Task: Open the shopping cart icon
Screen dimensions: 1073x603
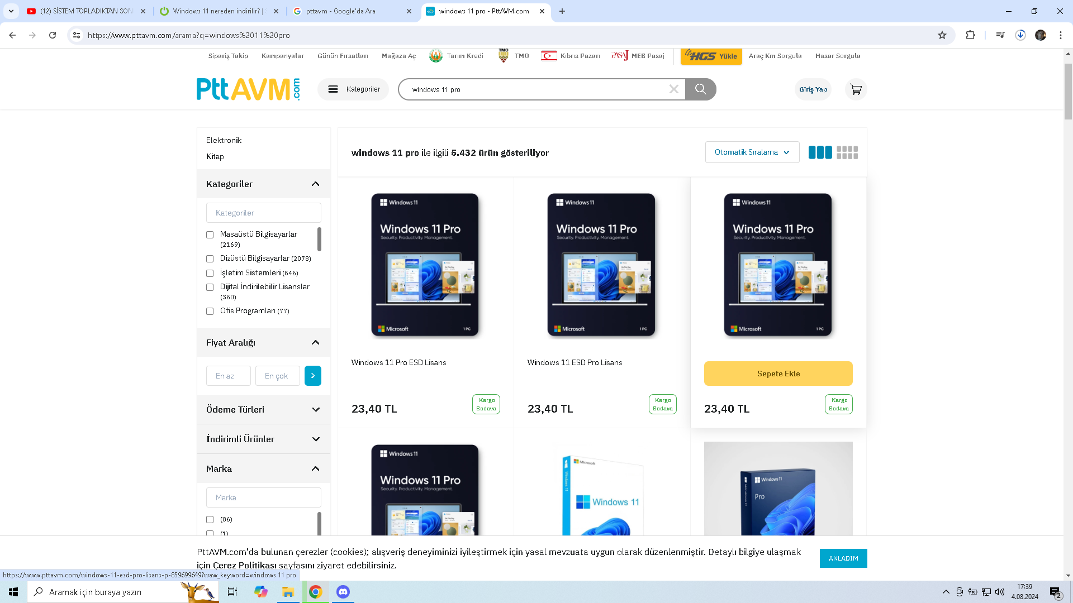Action: 856,89
